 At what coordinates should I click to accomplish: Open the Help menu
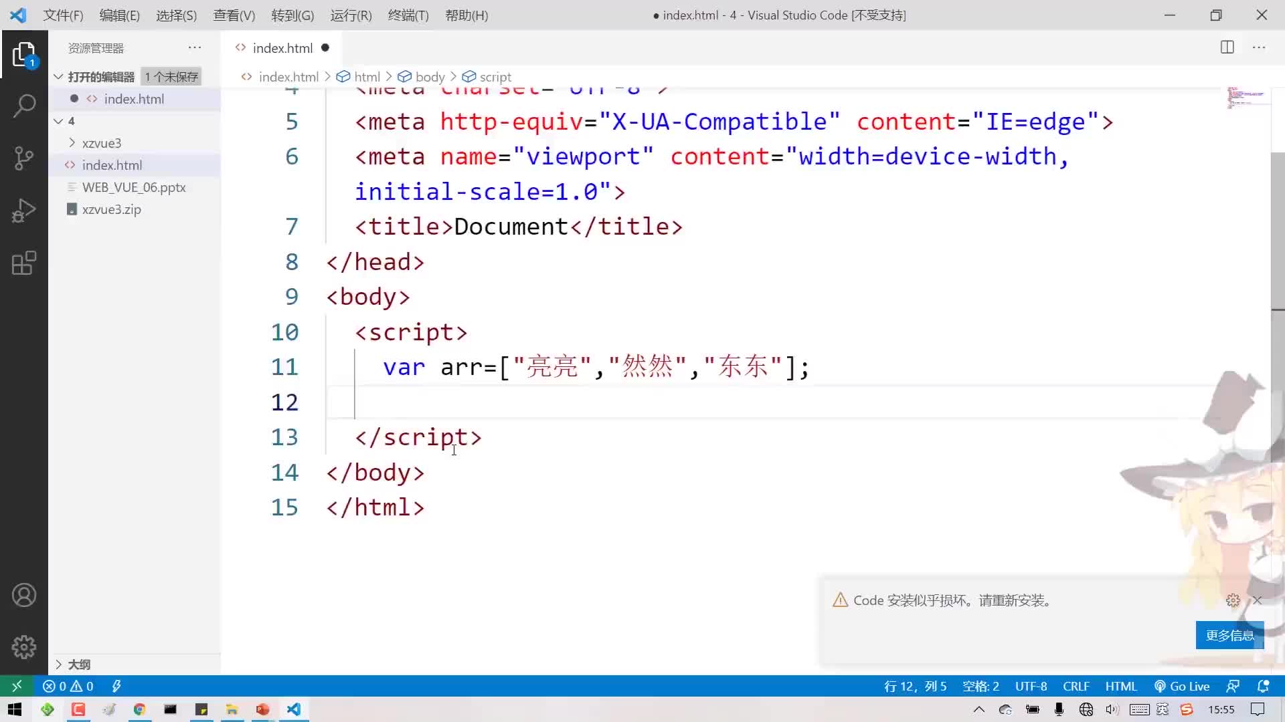(x=466, y=15)
